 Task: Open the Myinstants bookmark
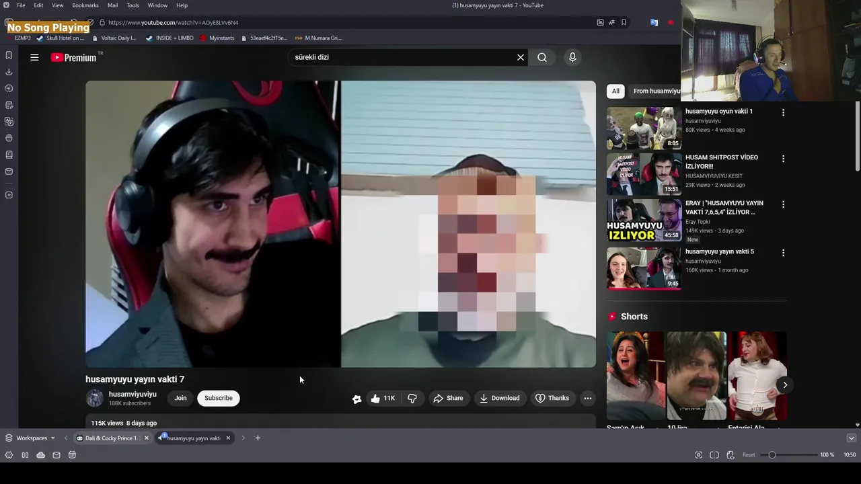[x=217, y=38]
